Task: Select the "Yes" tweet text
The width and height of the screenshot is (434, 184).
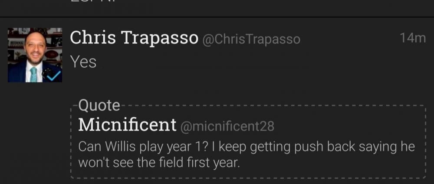Action: [83, 62]
